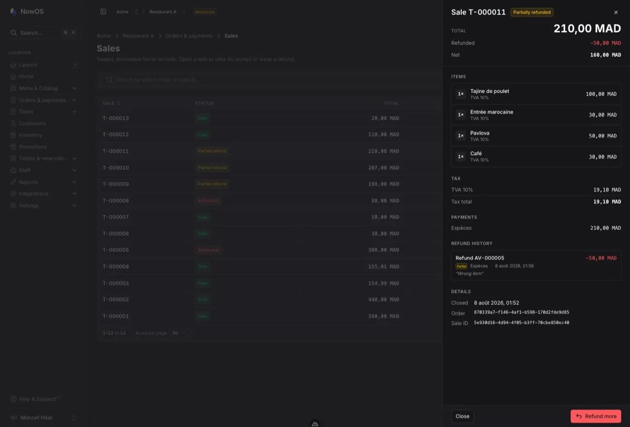630x427 pixels.
Task: Open the Launch sidebar item icon
Action: pos(14,65)
